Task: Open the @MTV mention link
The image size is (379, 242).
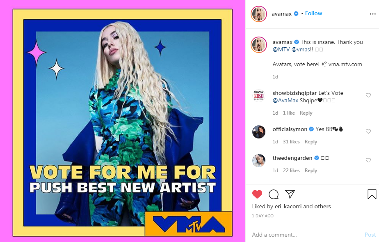Action: [x=281, y=50]
